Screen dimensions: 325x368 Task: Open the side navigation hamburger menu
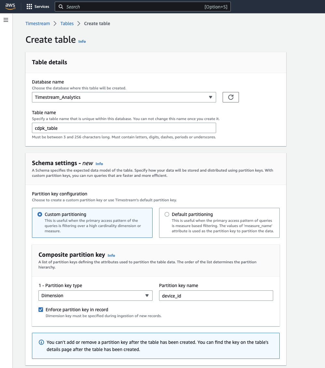click(6, 20)
